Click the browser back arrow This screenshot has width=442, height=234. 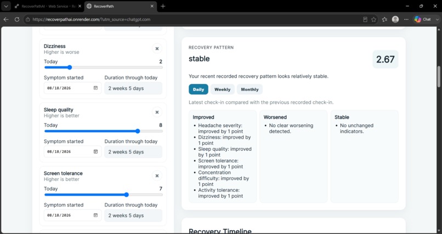6,19
